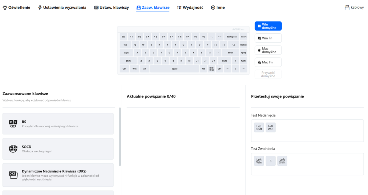
Task: Open the Ustaw. klawiszy tab
Action: 111,8
